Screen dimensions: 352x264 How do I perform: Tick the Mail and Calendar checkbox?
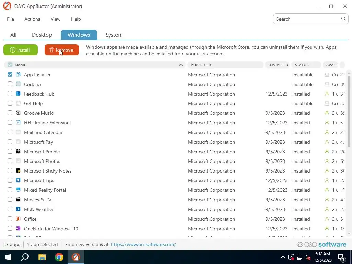(x=10, y=132)
